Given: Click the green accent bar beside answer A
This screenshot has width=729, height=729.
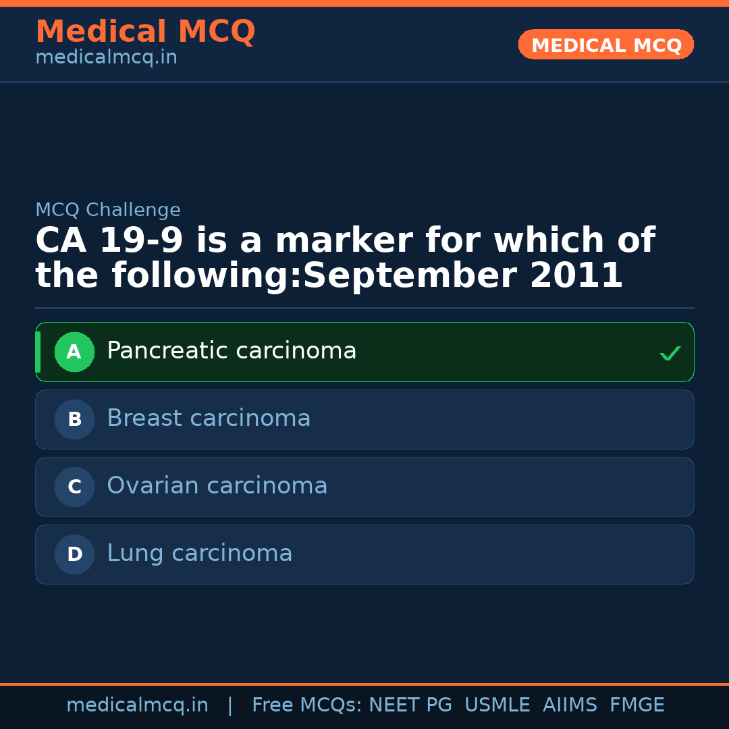Looking at the screenshot, I should tap(38, 352).
